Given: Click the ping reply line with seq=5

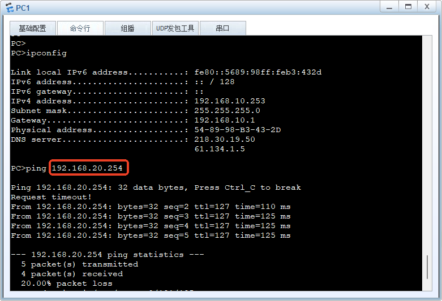Looking at the screenshot, I should pyautogui.click(x=151, y=235).
